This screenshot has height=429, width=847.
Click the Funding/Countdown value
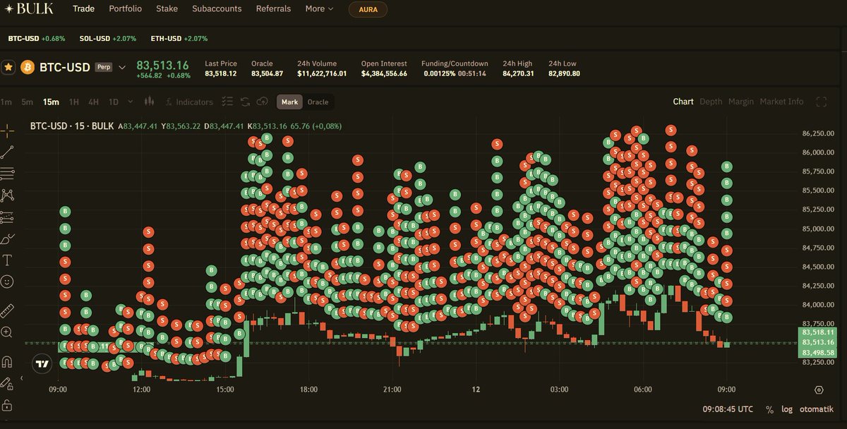coord(454,73)
